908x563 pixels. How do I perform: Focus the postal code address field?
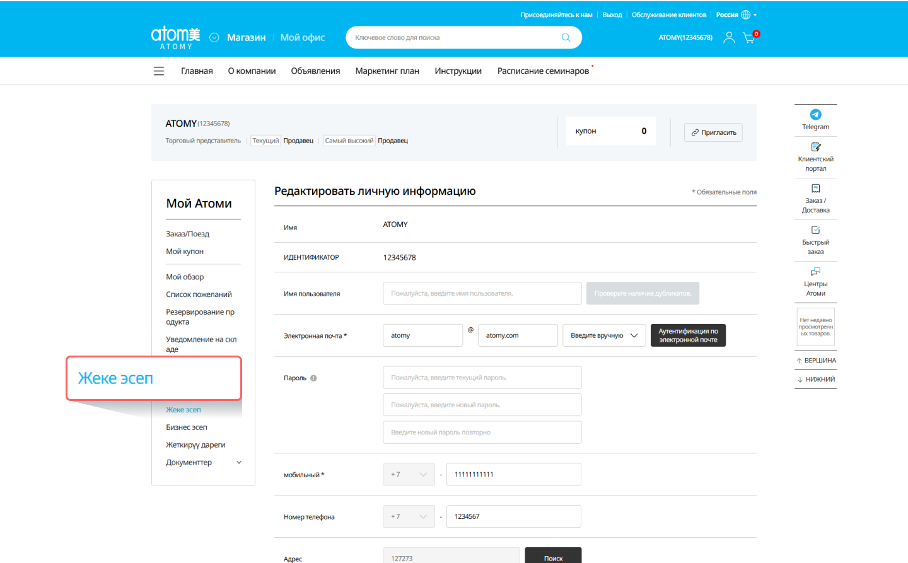click(x=451, y=555)
